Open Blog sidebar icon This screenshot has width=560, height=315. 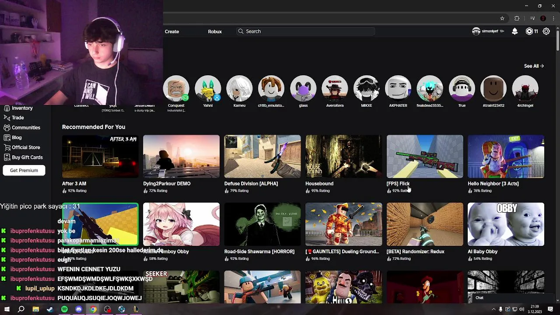coord(7,137)
